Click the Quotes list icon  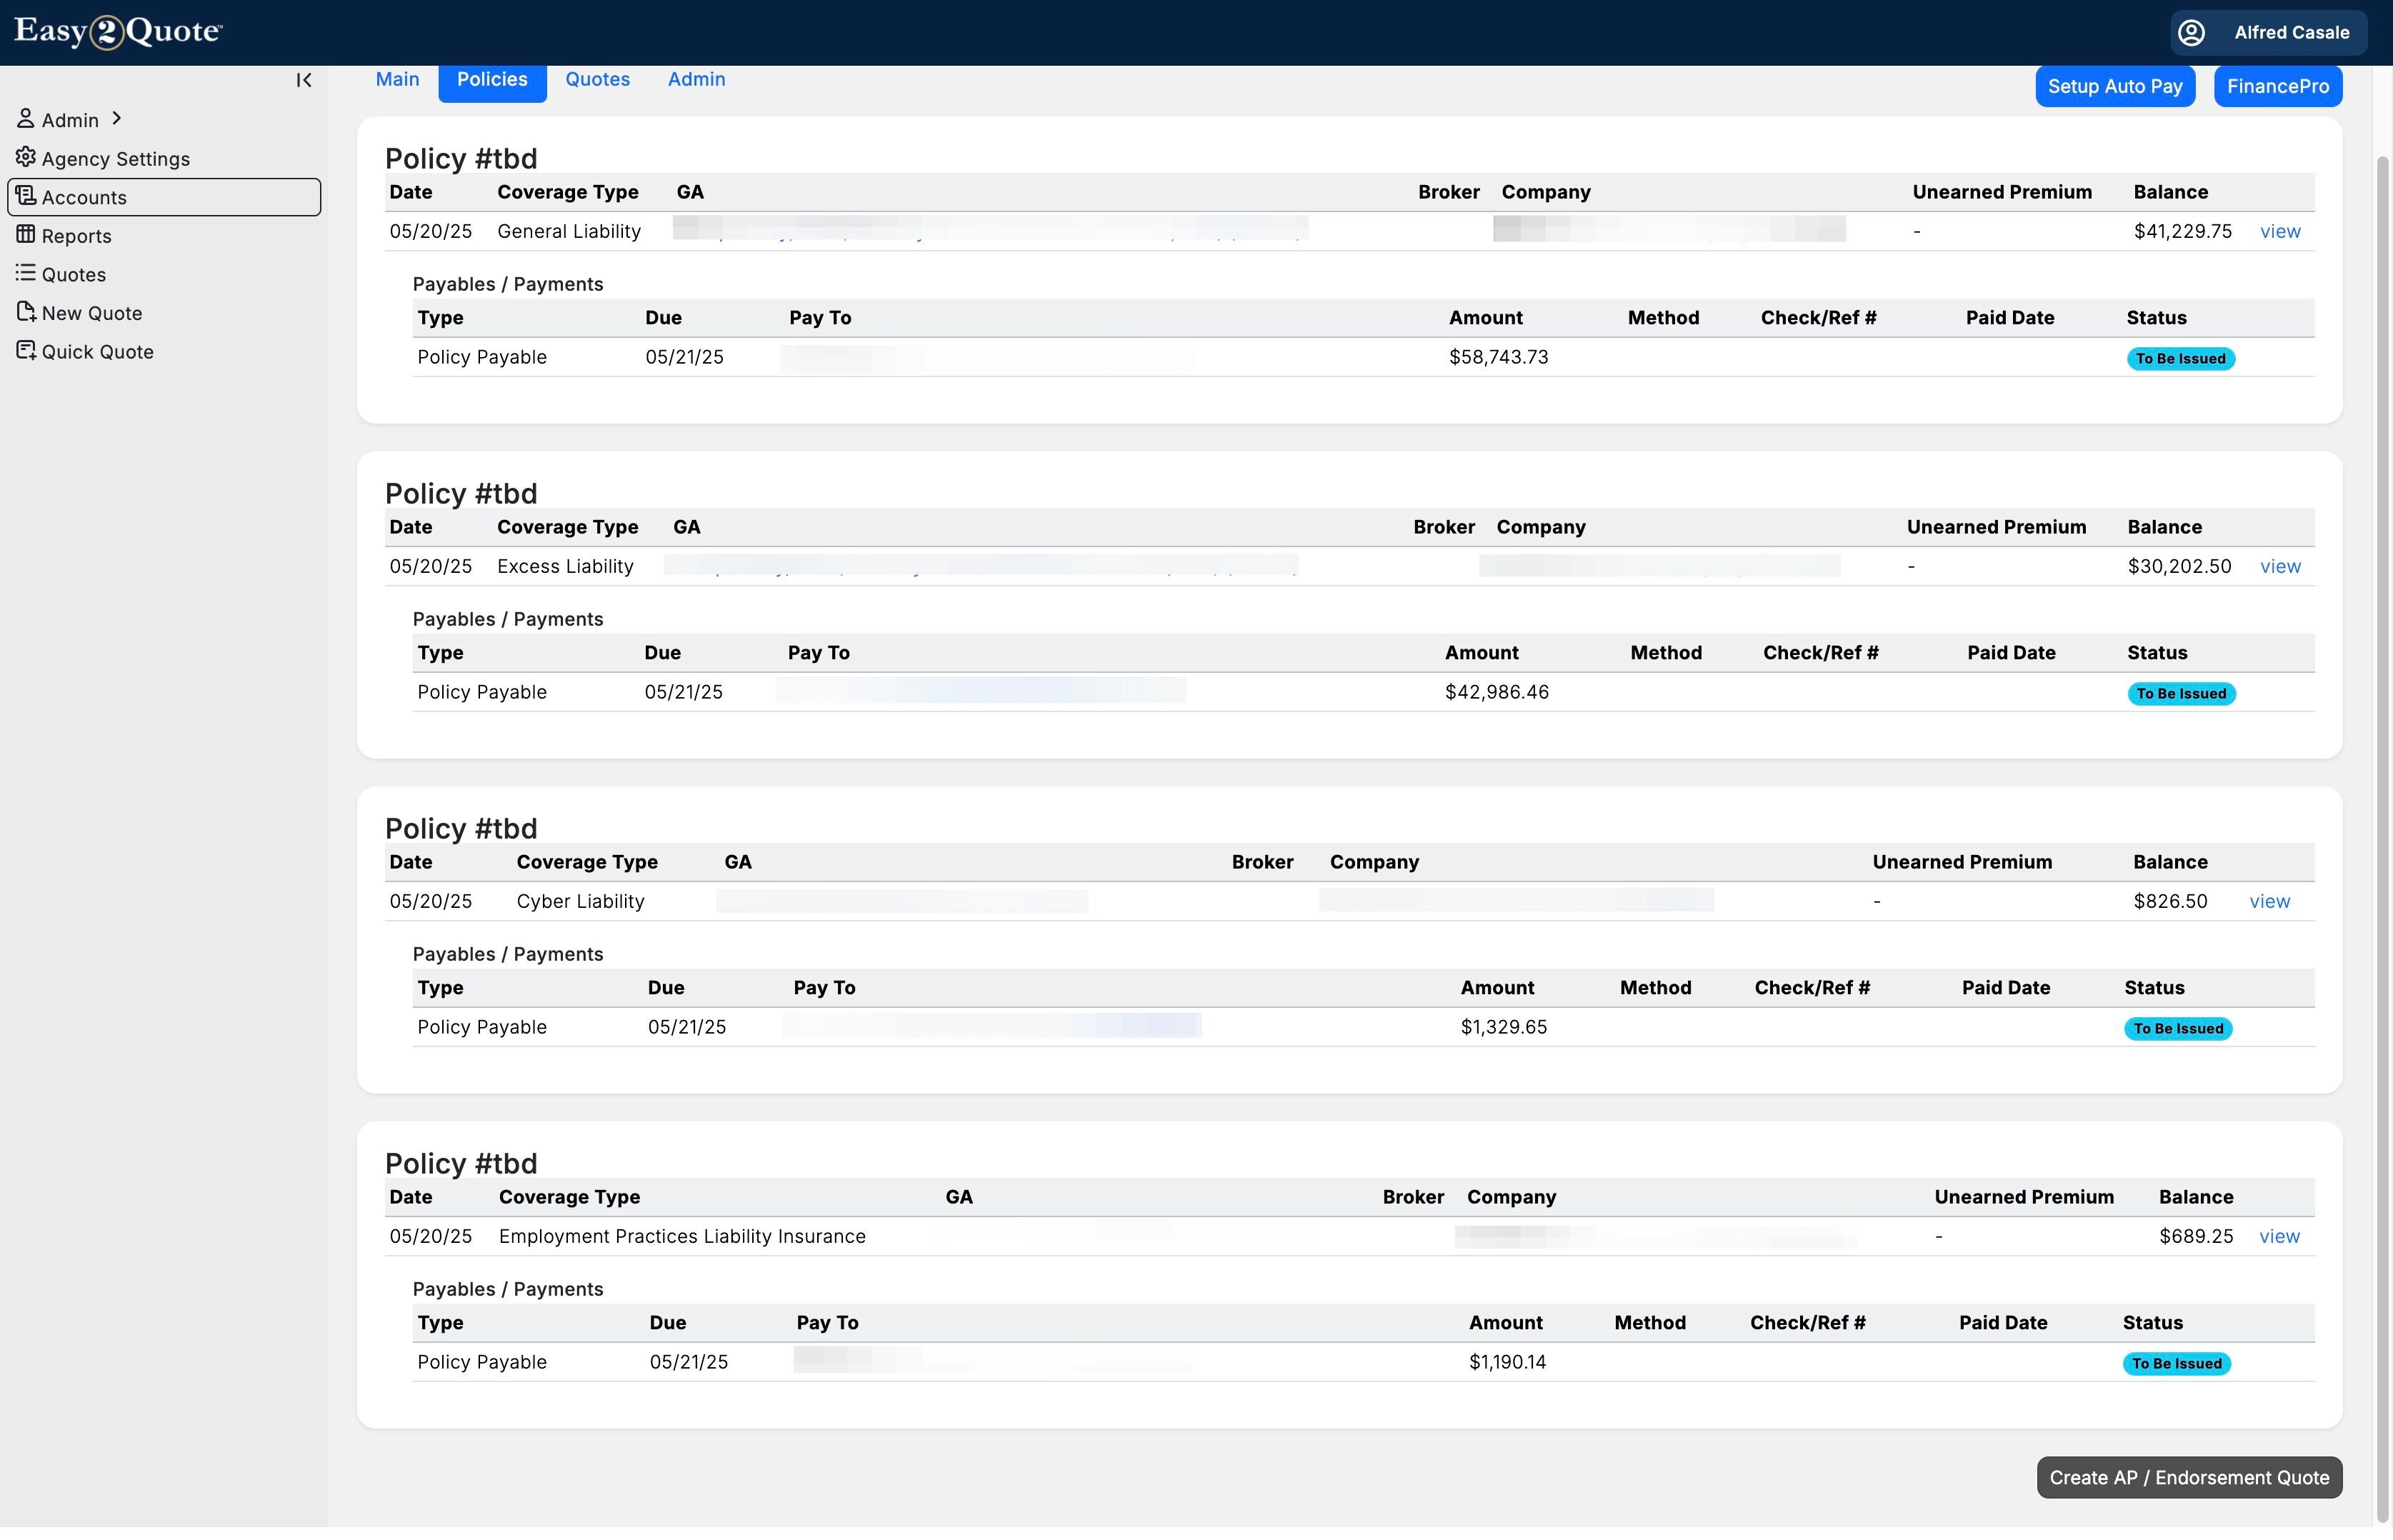[25, 273]
